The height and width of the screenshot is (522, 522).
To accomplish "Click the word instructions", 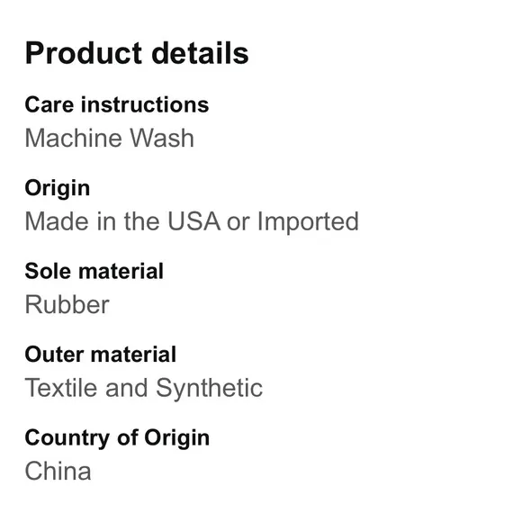I will coord(145,105).
